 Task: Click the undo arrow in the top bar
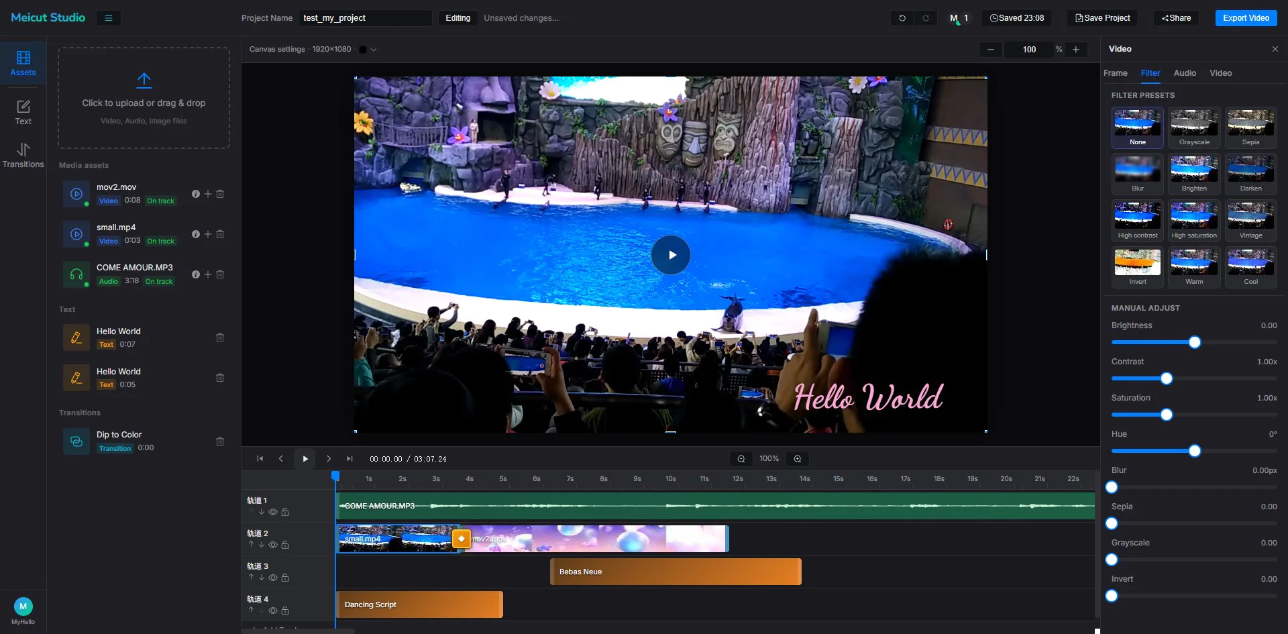[x=902, y=18]
